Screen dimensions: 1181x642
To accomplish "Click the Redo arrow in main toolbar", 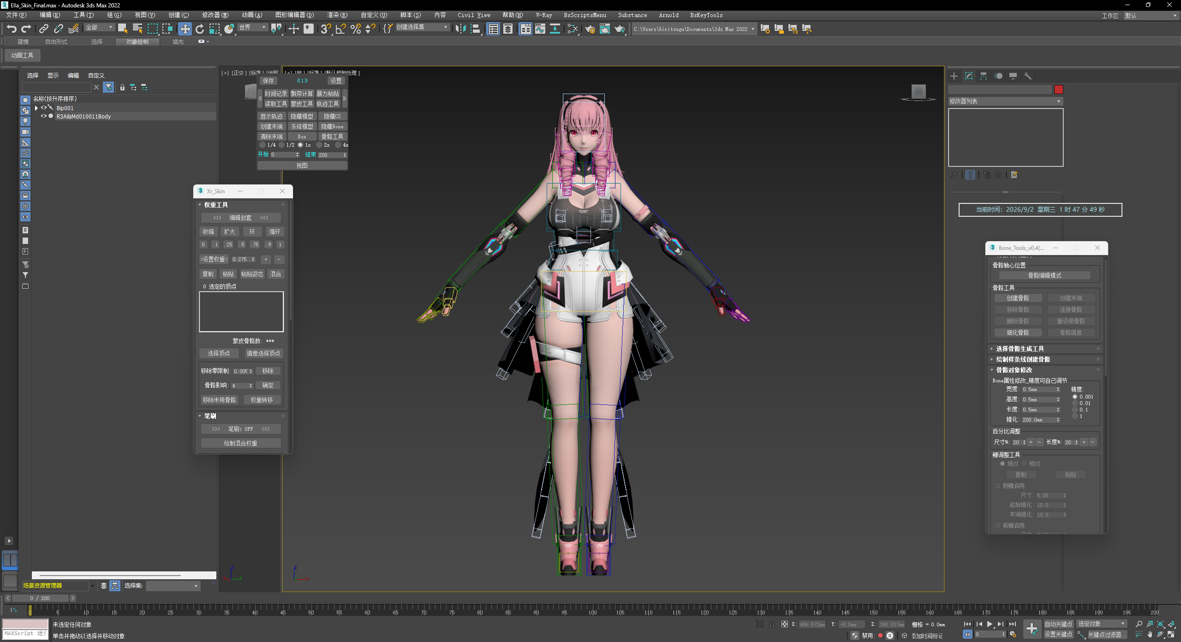I will pyautogui.click(x=26, y=29).
